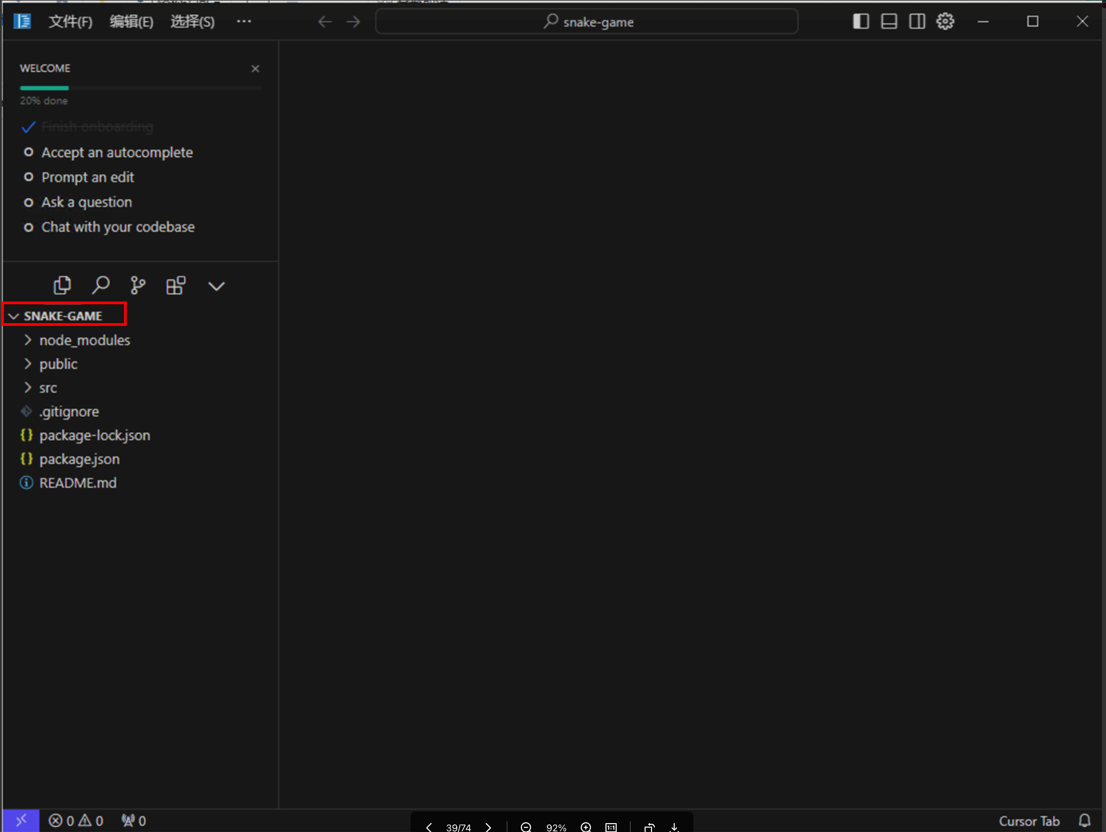Open the Extensions view icon
The height and width of the screenshot is (832, 1106).
click(x=176, y=286)
